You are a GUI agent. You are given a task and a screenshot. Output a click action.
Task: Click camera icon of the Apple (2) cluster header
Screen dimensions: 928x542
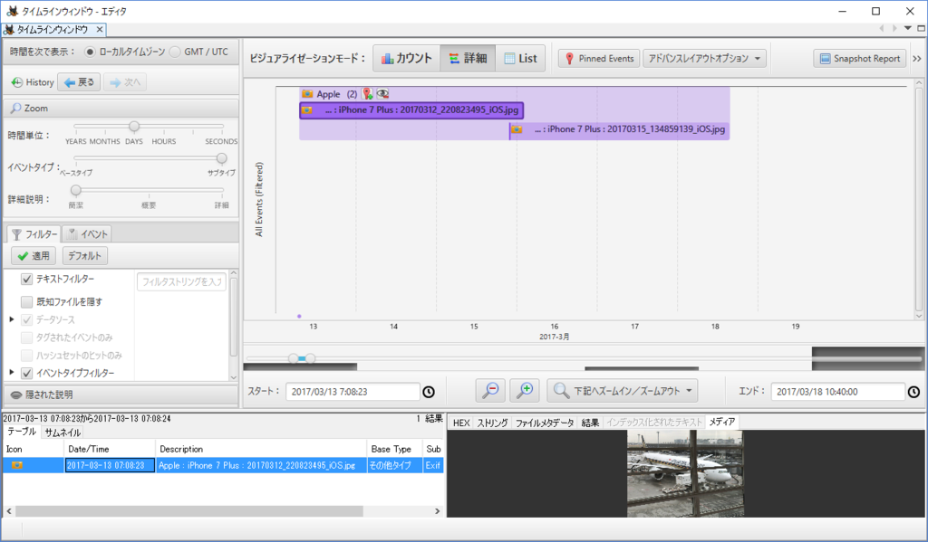307,93
